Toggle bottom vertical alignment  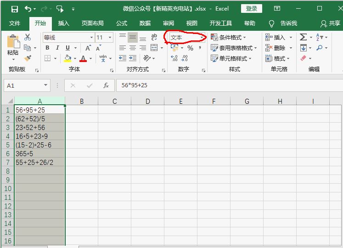tap(143, 39)
